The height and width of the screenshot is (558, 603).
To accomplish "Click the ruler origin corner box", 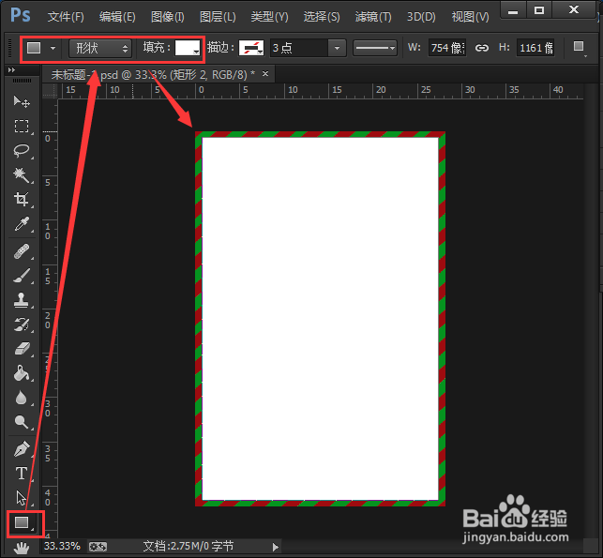I will (x=49, y=91).
